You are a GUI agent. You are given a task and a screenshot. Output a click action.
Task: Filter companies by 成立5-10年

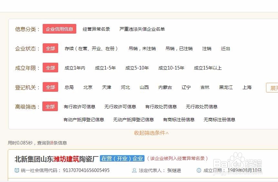tap(137, 68)
